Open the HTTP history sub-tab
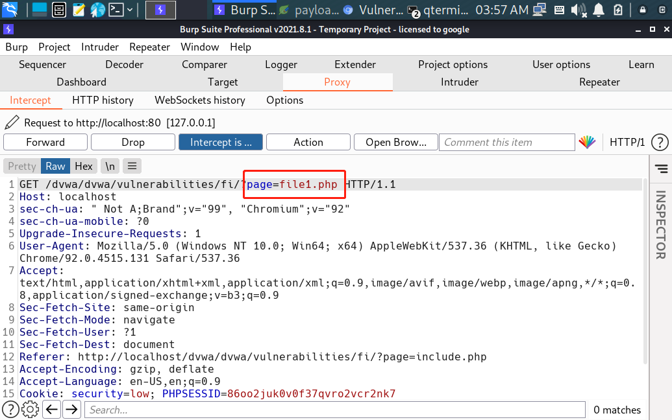The image size is (672, 420). click(x=103, y=100)
